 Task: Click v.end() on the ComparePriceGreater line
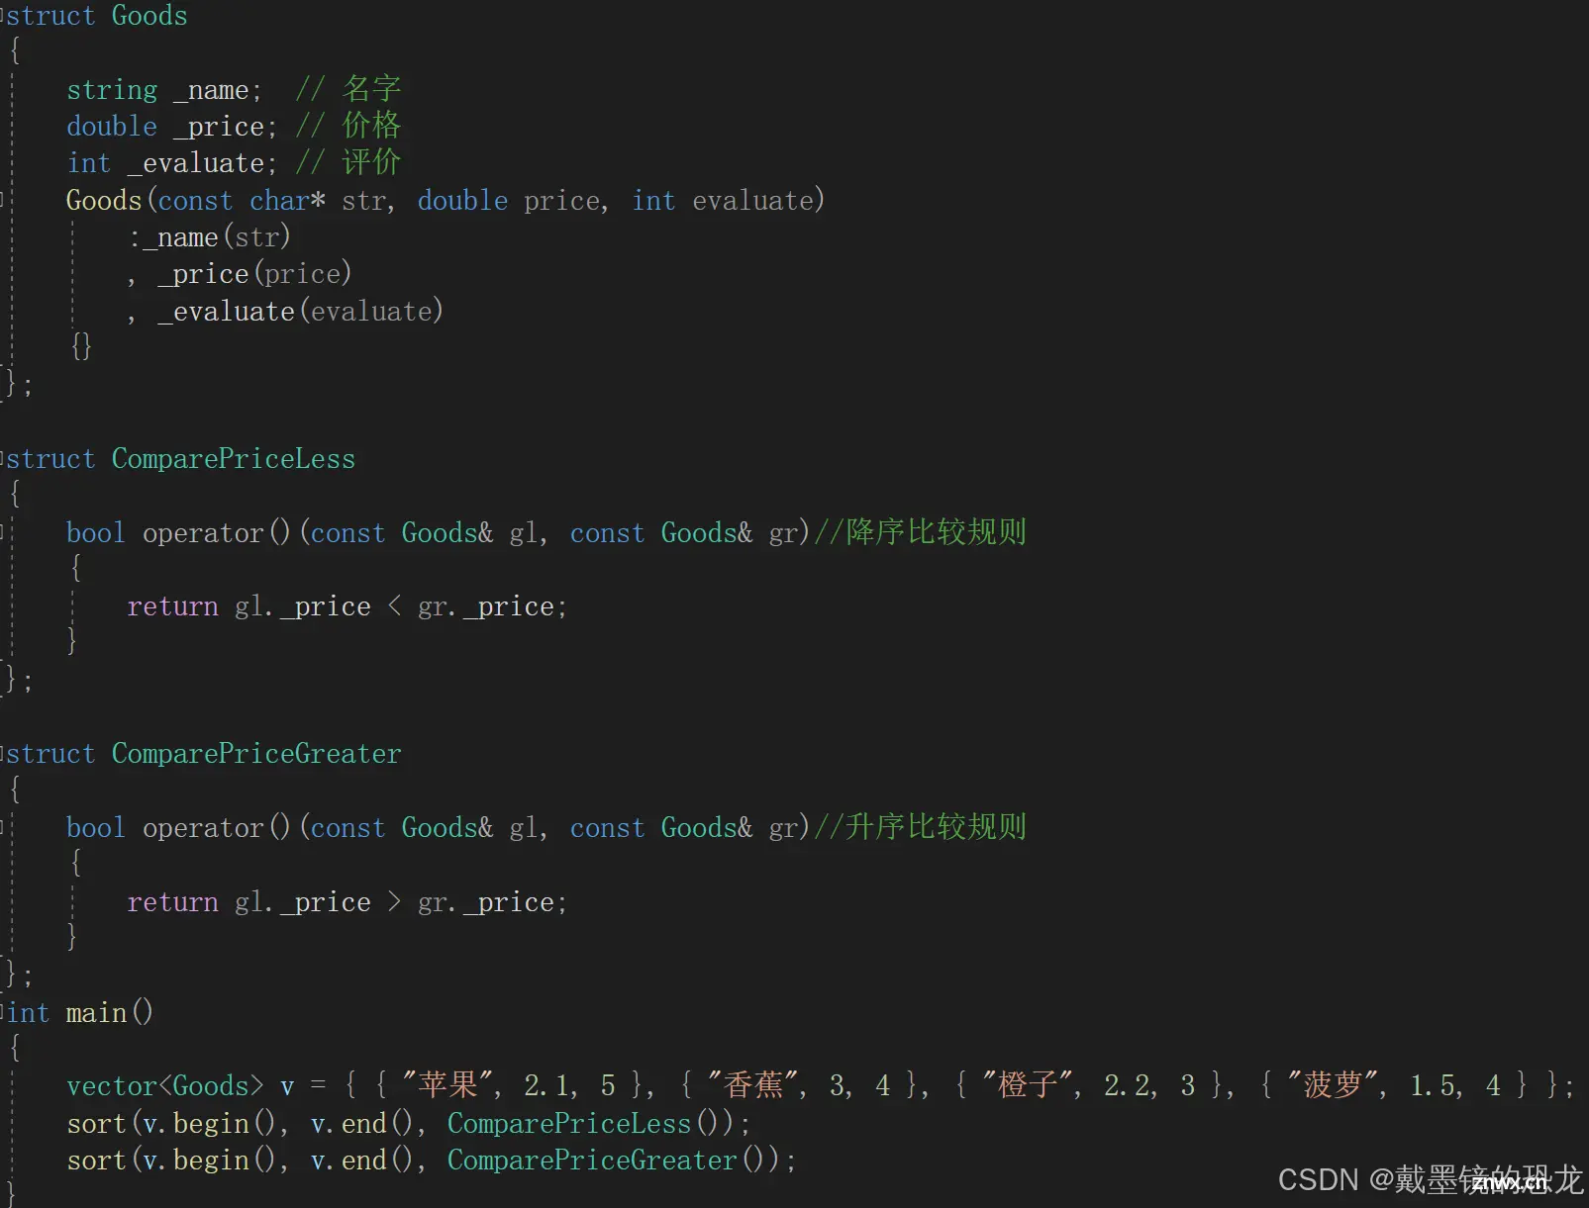(x=360, y=1161)
